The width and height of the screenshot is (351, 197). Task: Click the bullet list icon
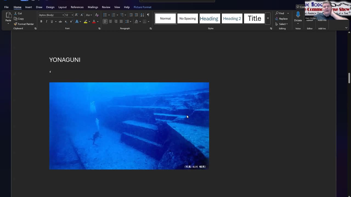coord(105,15)
